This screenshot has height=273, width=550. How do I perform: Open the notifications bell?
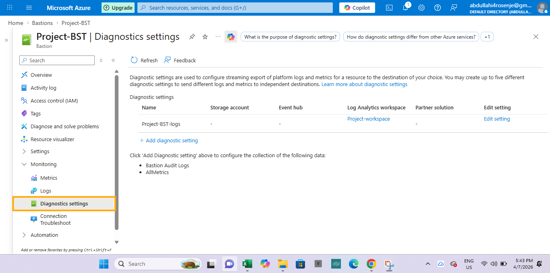click(406, 8)
